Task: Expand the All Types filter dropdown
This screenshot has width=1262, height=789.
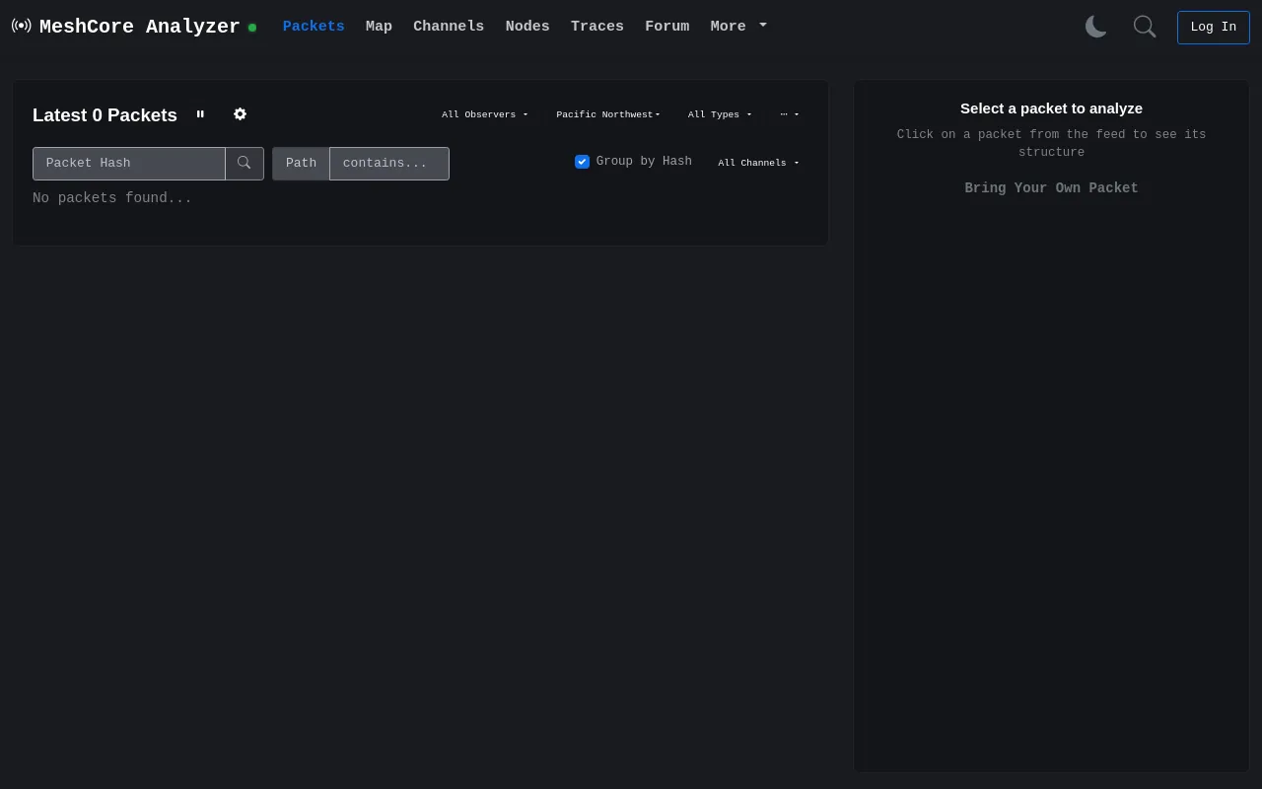Action: coord(720,114)
